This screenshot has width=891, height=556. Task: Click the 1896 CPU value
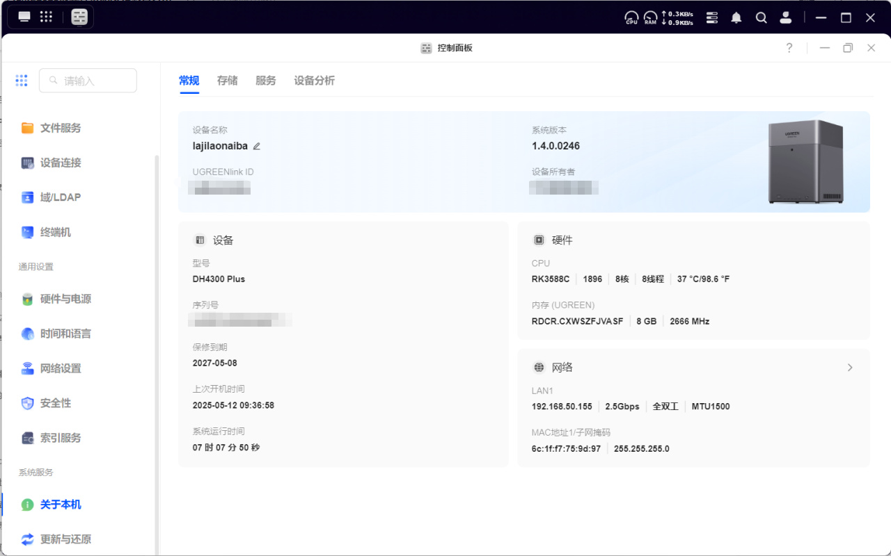point(592,279)
